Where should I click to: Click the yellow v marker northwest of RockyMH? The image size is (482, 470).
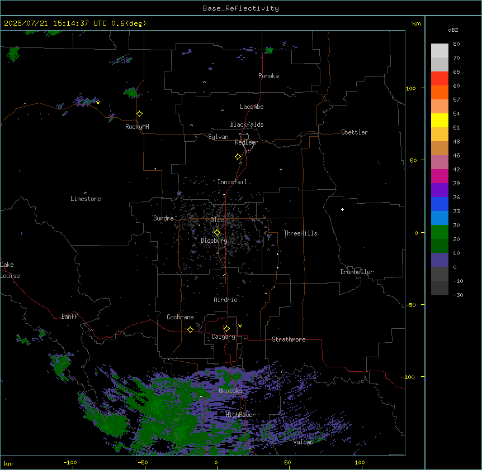tap(98, 103)
